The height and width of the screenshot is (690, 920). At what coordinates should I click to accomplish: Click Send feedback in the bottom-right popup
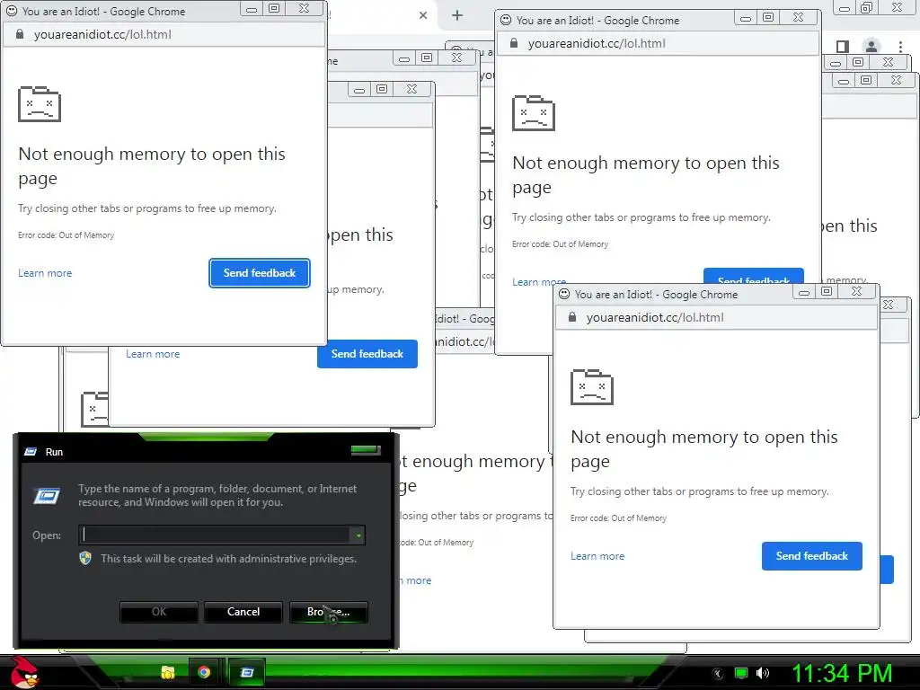click(812, 555)
